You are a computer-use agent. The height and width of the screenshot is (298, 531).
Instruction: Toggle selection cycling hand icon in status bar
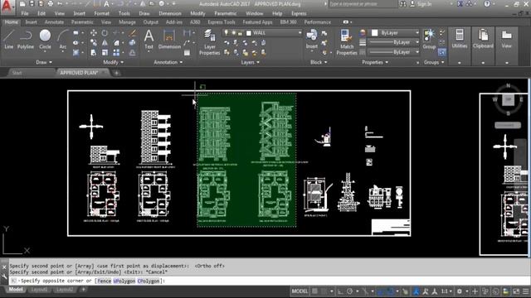(406, 291)
